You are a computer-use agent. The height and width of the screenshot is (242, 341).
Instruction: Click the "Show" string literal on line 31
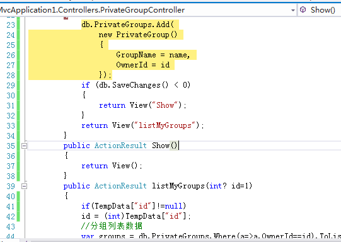(165, 105)
